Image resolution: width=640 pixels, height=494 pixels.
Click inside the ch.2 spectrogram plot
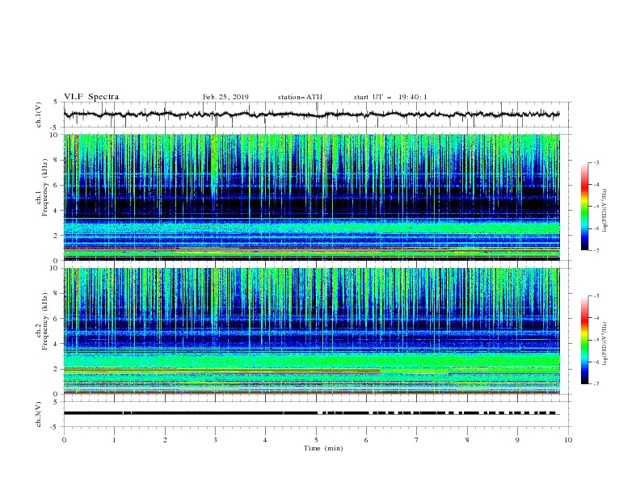point(312,331)
